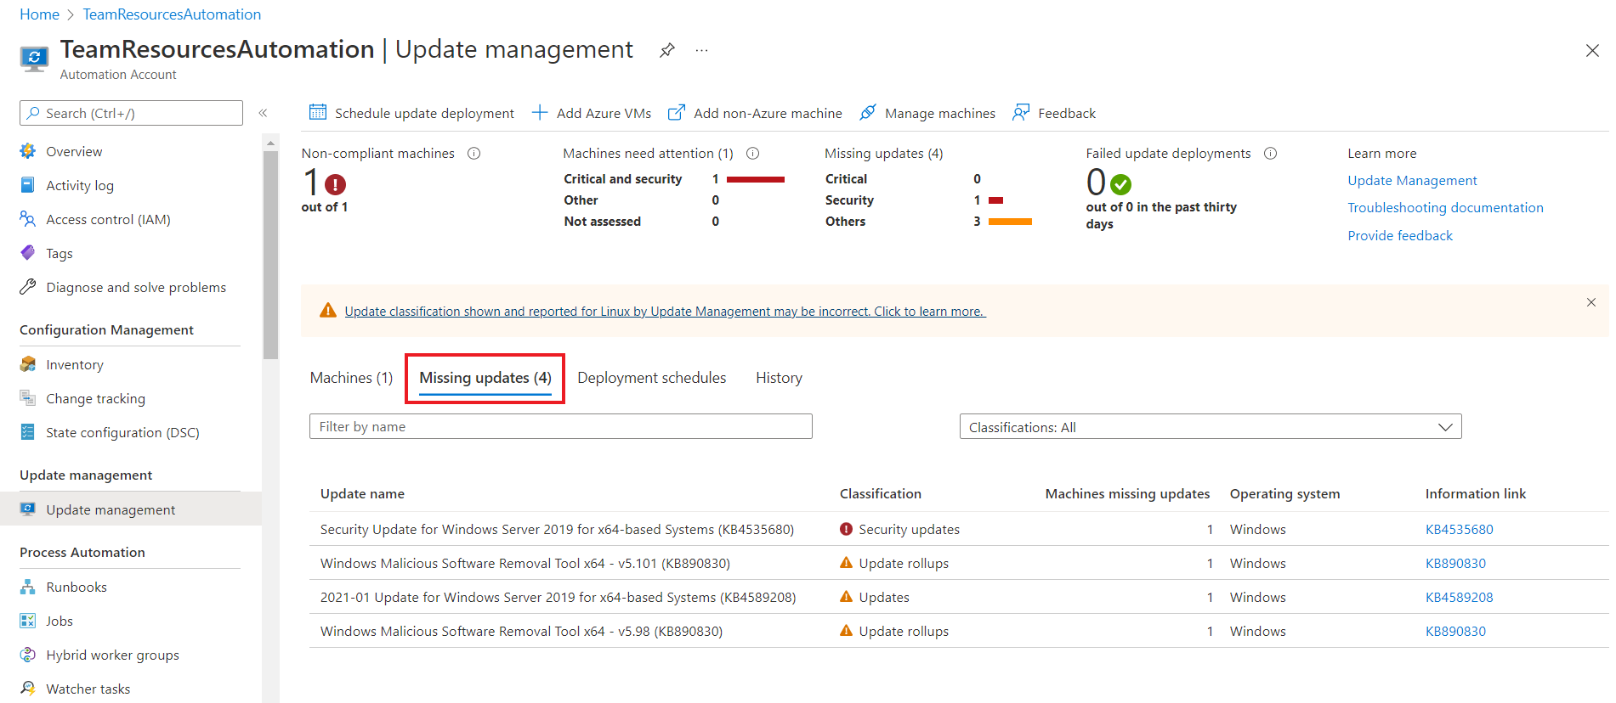Open Runbooks in the sidebar
Viewport: 1616px width, 703px height.
[77, 587]
